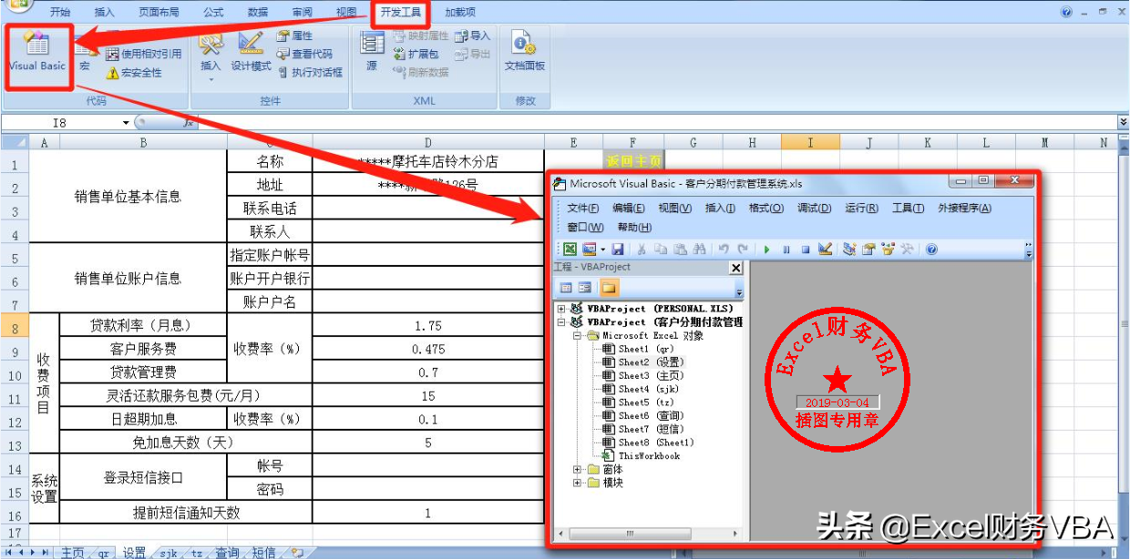Image resolution: width=1130 pixels, height=559 pixels.
Task: Open Macro Security (宏安全性) settings
Action: pyautogui.click(x=134, y=73)
